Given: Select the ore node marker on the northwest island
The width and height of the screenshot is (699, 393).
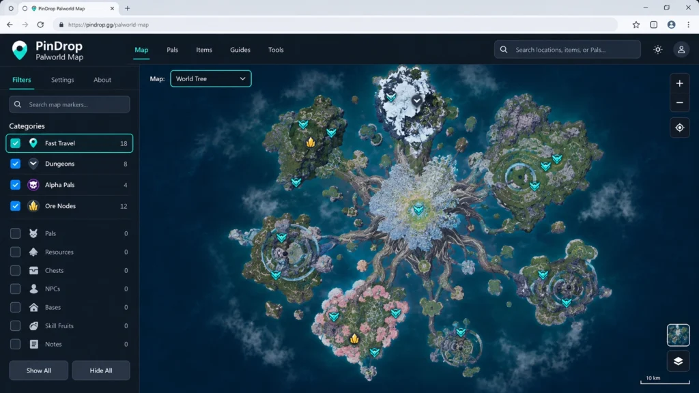Looking at the screenshot, I should [311, 142].
